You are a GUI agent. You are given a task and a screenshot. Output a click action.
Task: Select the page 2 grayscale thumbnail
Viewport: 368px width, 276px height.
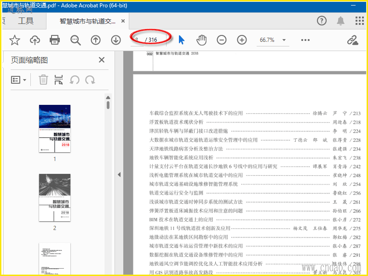tap(55, 198)
